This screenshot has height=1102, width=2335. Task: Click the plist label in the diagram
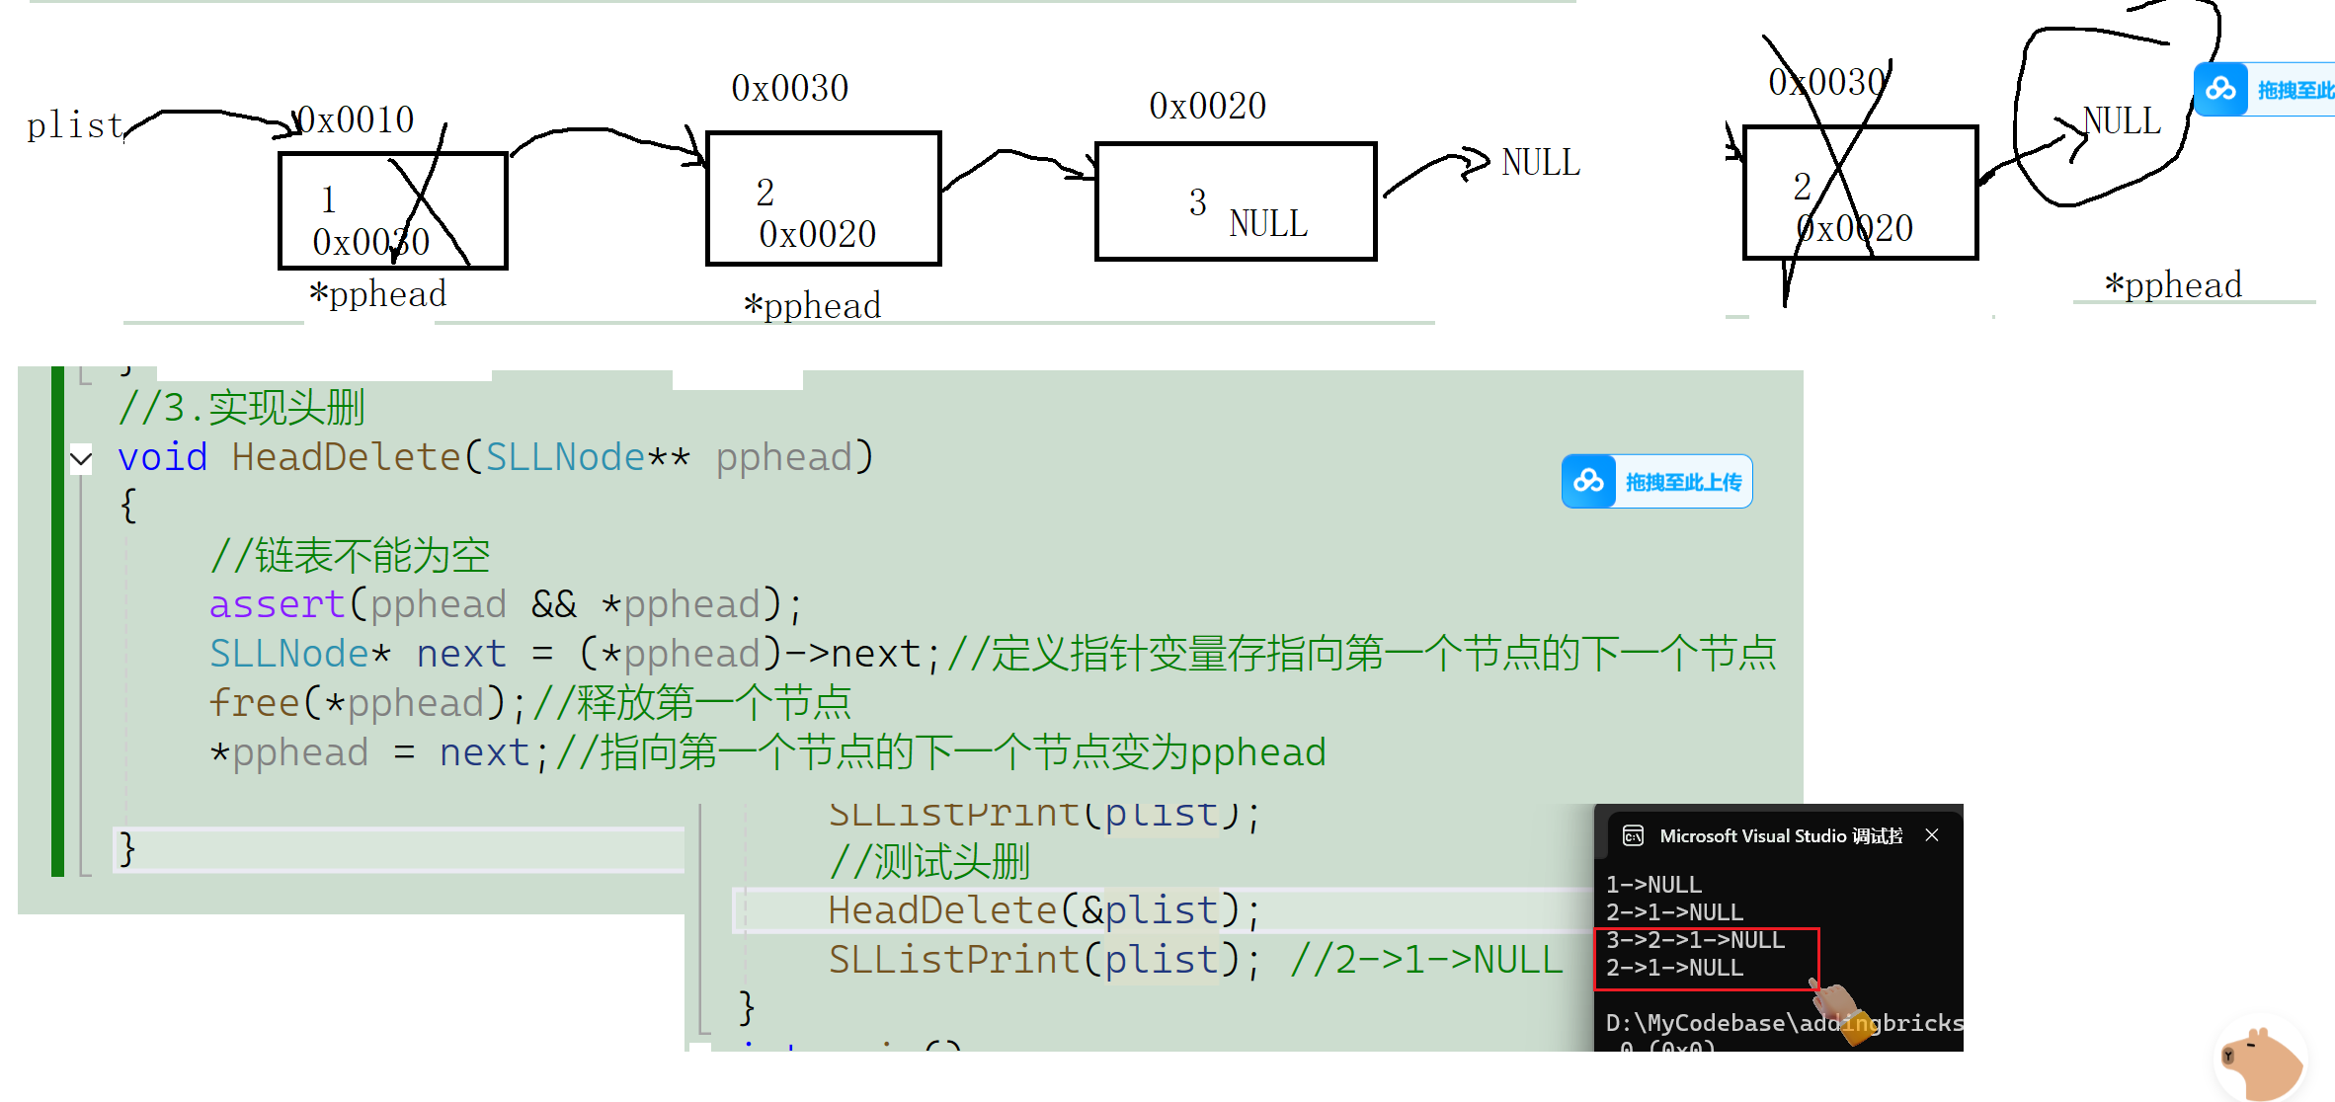tap(74, 125)
